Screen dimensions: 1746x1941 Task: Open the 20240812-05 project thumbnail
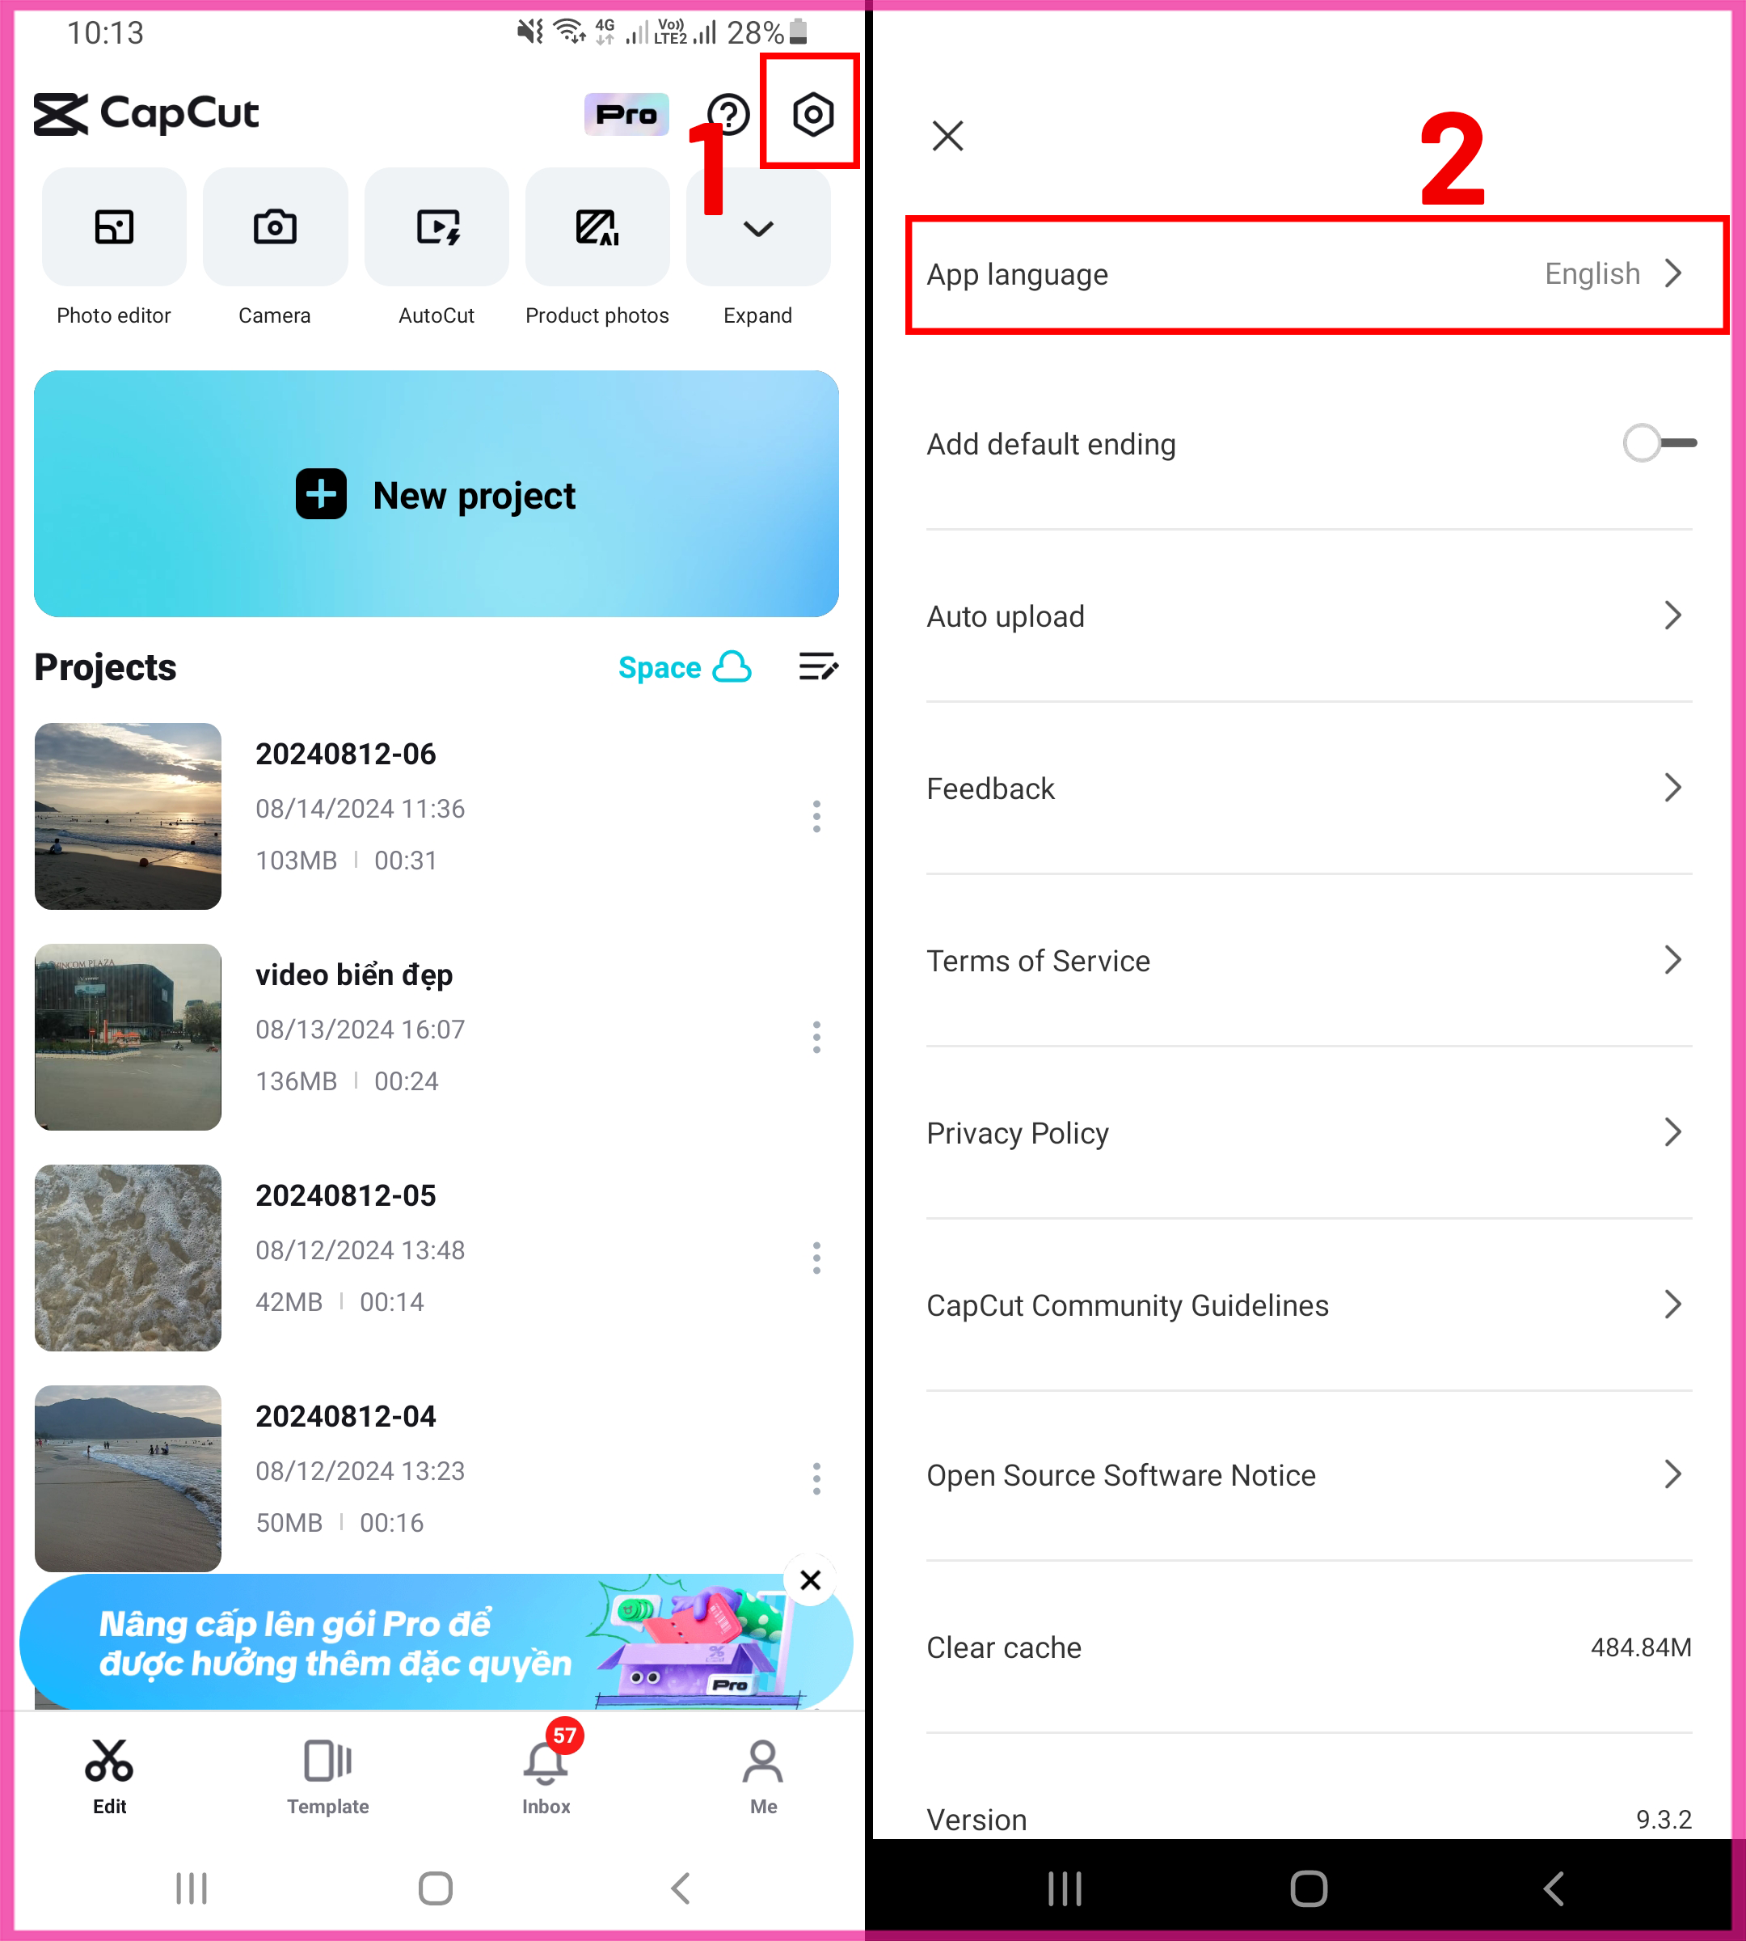[128, 1258]
